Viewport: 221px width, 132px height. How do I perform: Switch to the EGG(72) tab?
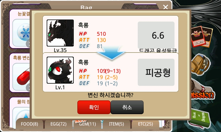[59, 124]
